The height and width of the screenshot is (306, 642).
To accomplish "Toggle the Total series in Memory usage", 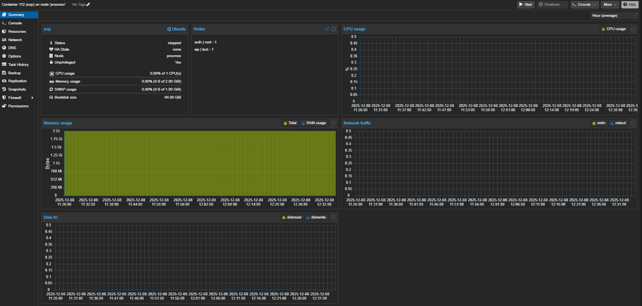I will pyautogui.click(x=290, y=123).
